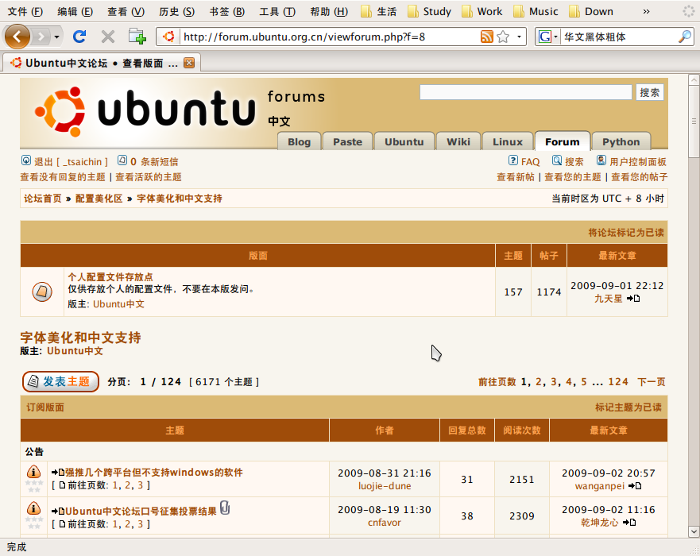Open the address bar history dropdown
The image size is (700, 556).
point(519,37)
